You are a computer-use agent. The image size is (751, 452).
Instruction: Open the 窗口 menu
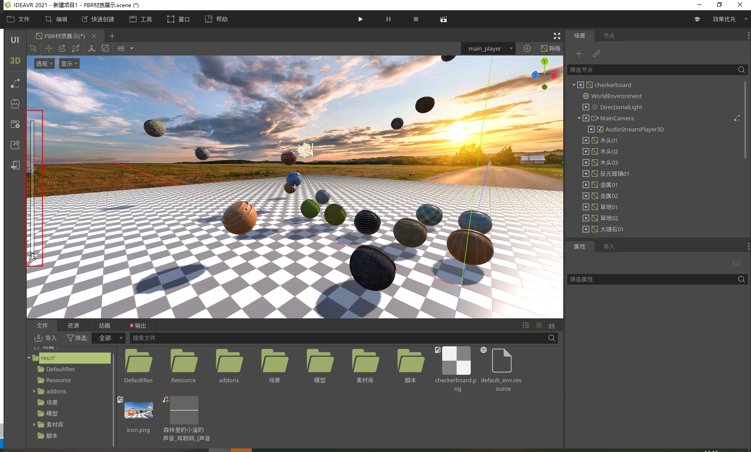coord(178,19)
